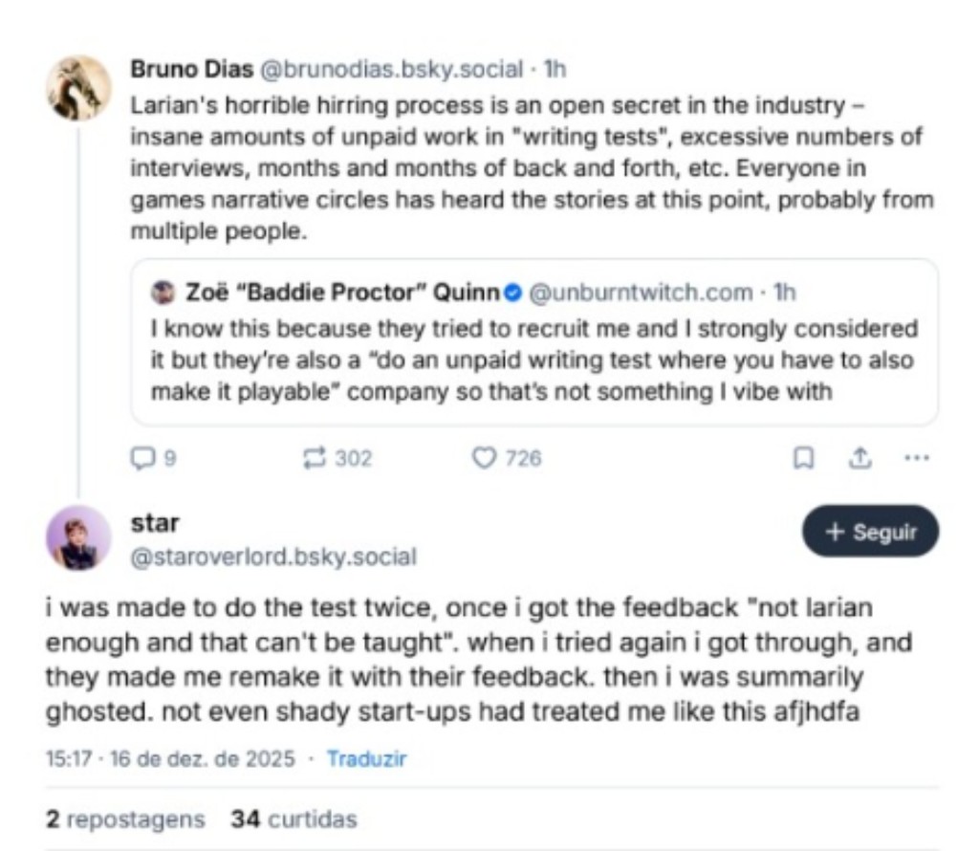
Task: Open the three-dot more options menu
Action: point(917,458)
